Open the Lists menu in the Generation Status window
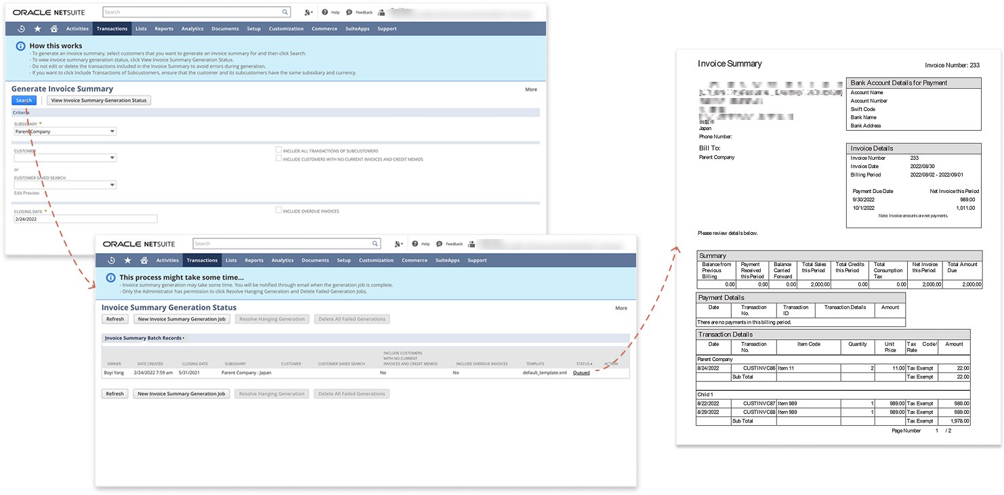The width and height of the screenshot is (1004, 495). (231, 260)
